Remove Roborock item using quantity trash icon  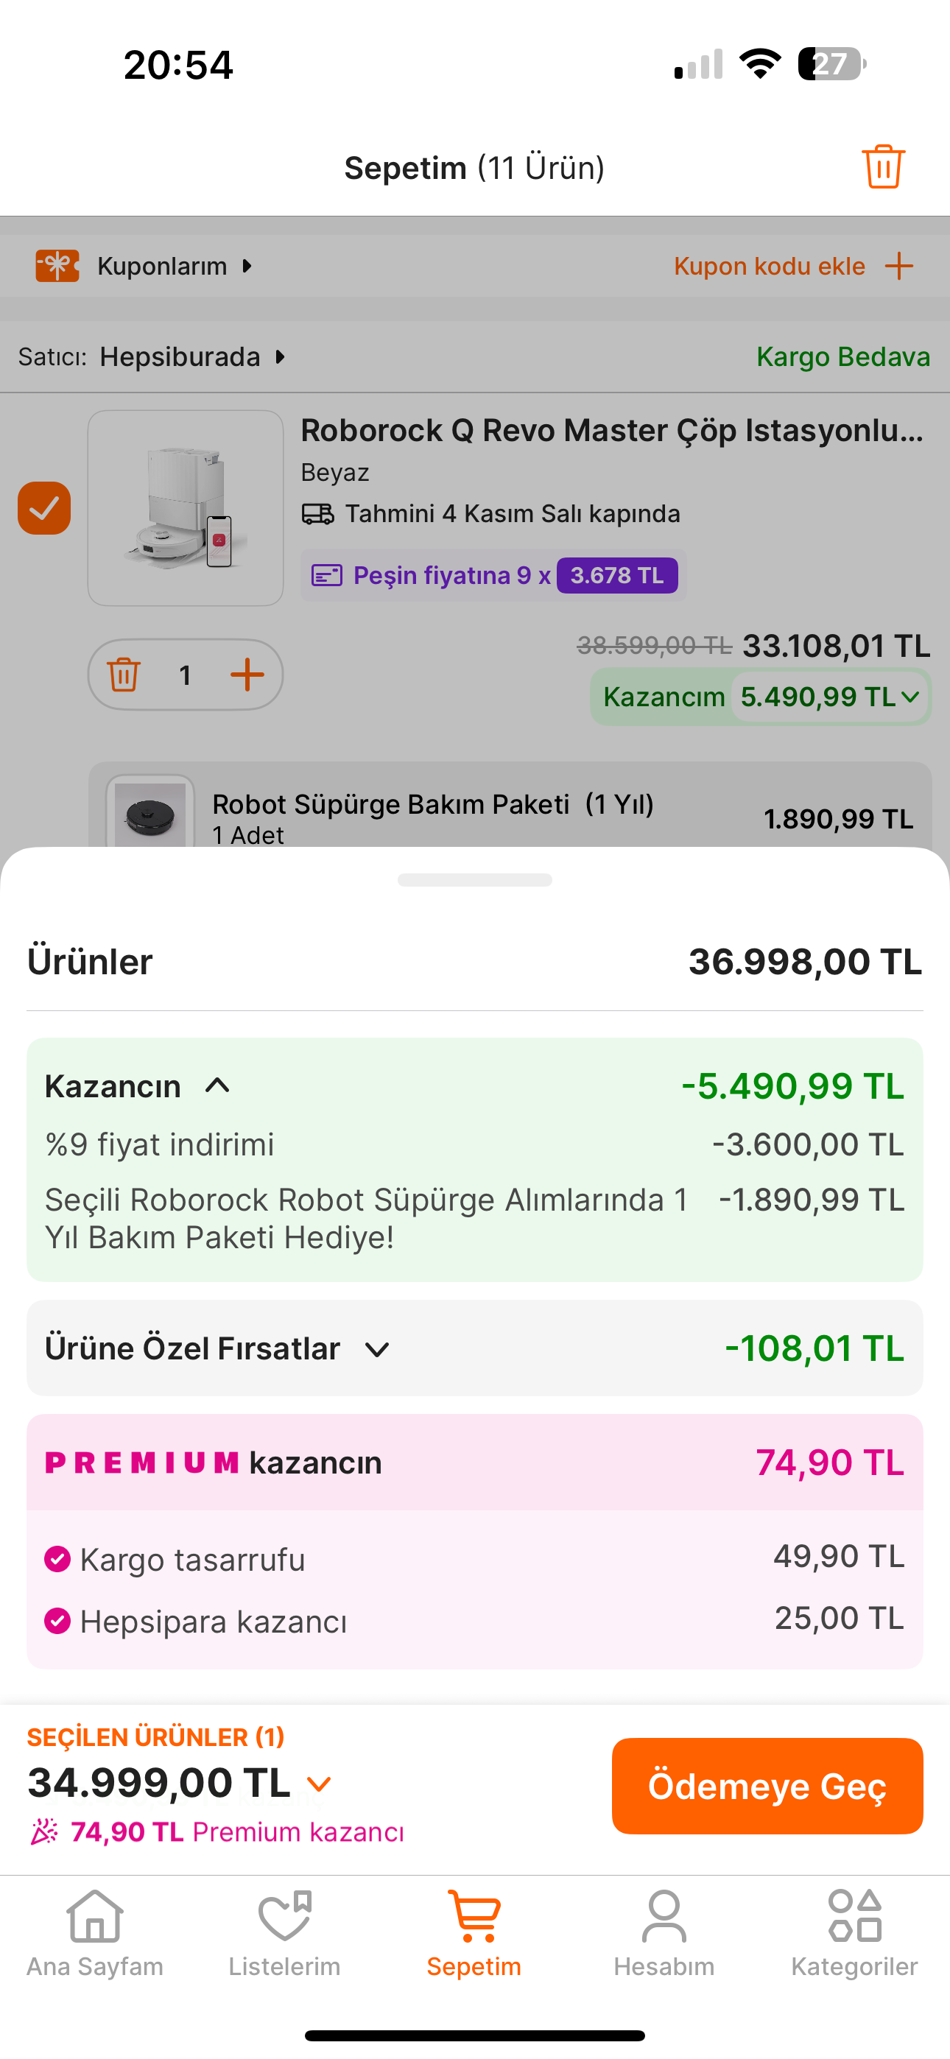[x=124, y=675]
